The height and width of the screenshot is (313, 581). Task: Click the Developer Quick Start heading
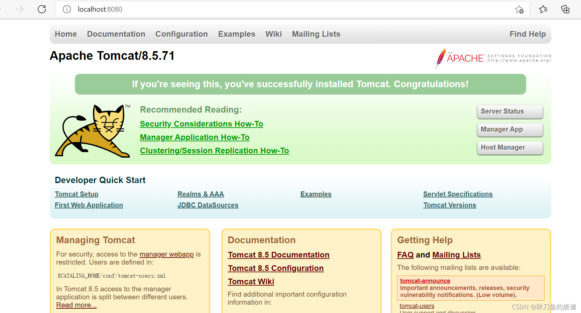pos(100,180)
